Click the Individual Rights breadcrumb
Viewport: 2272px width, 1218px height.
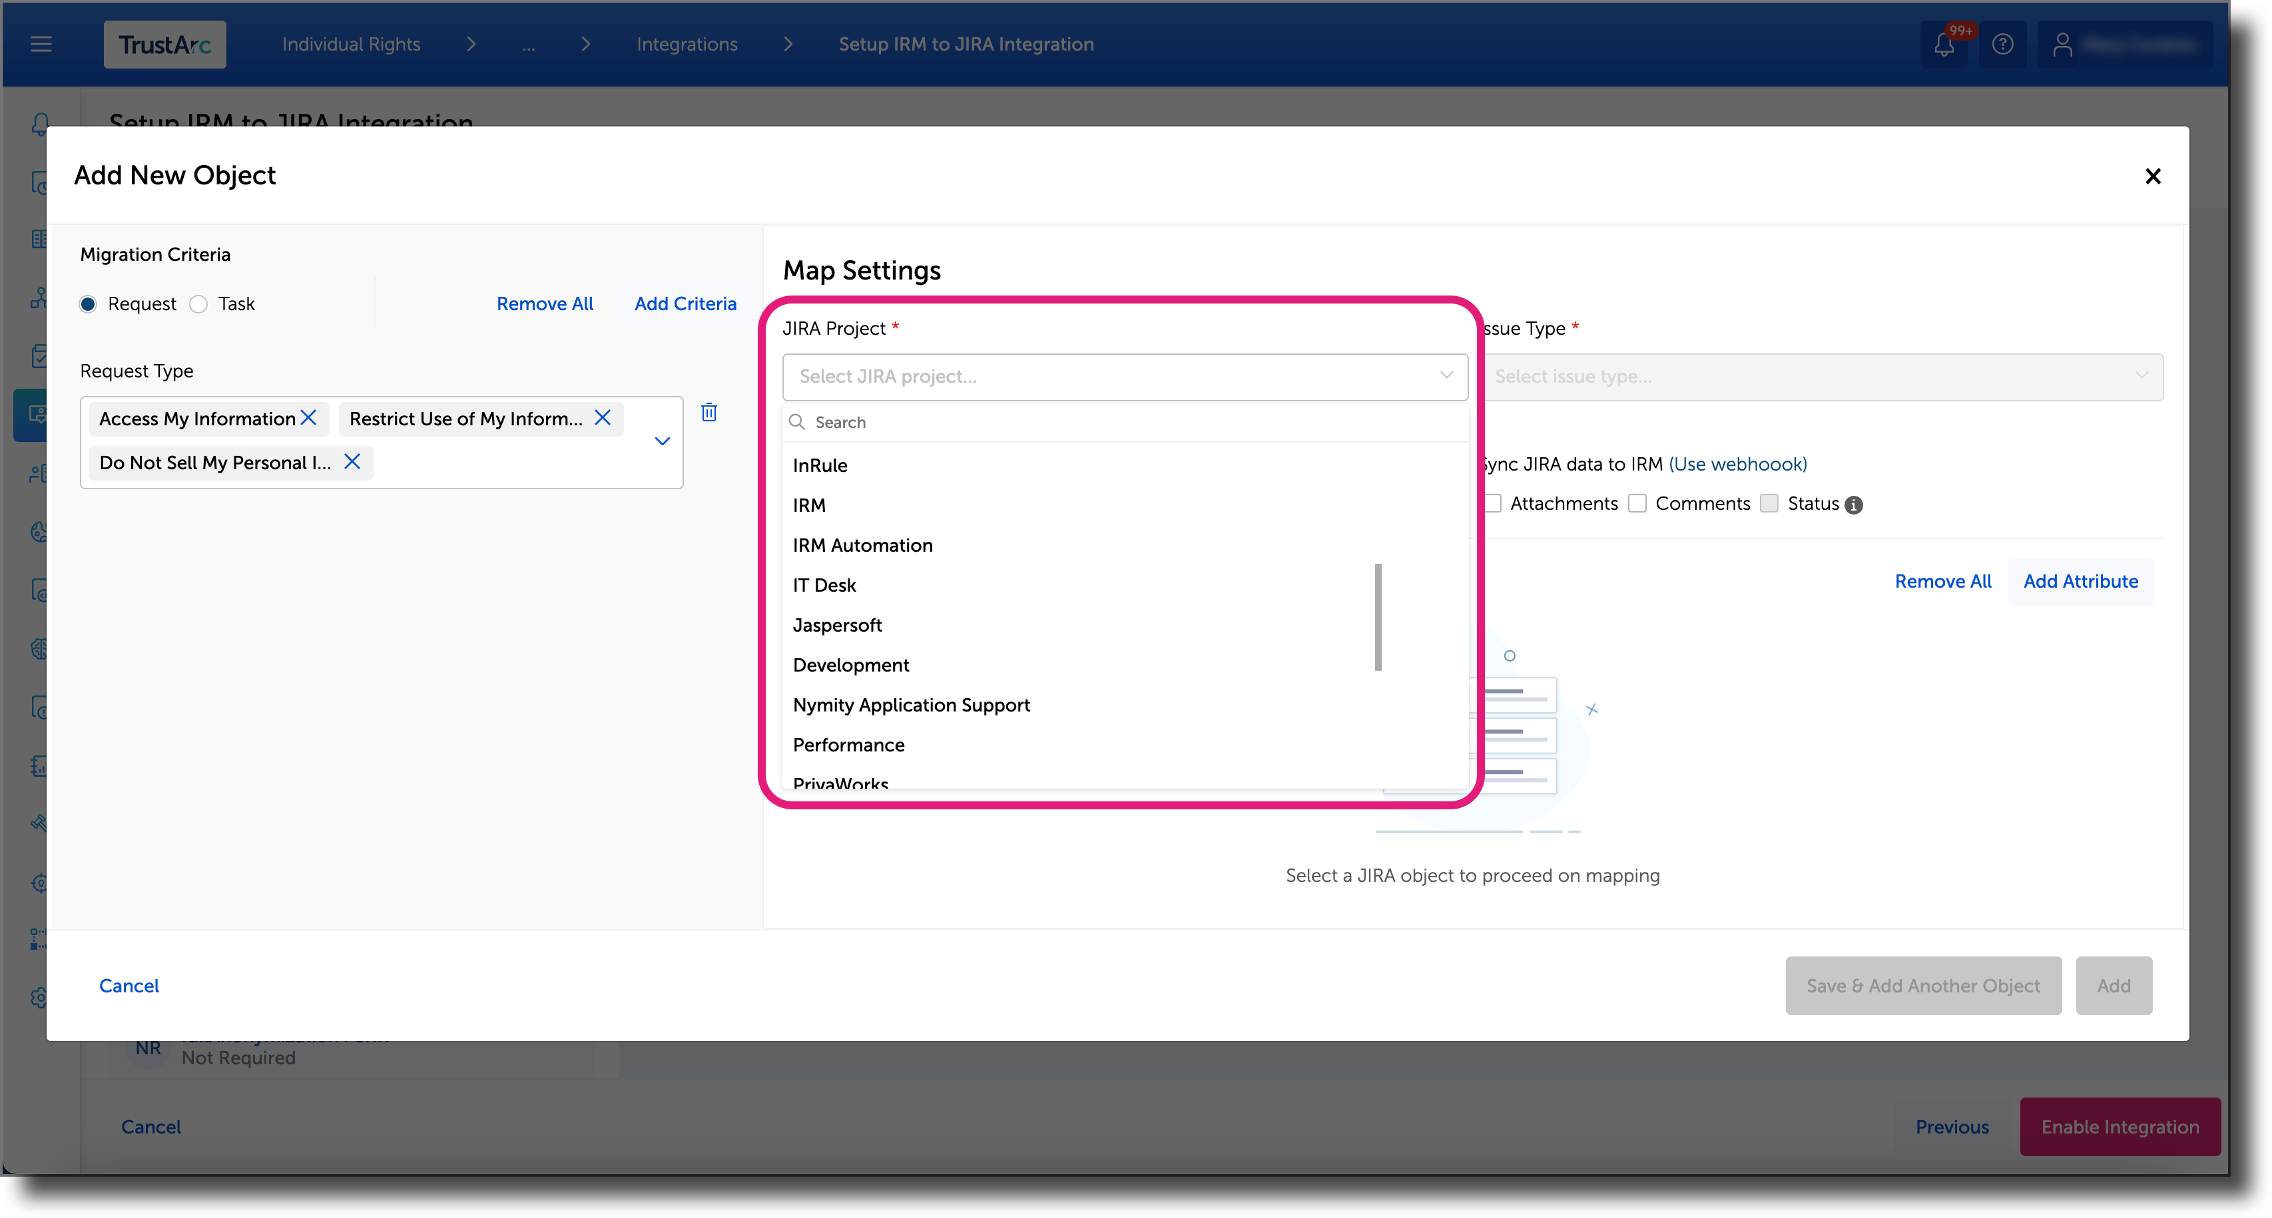[x=350, y=44]
